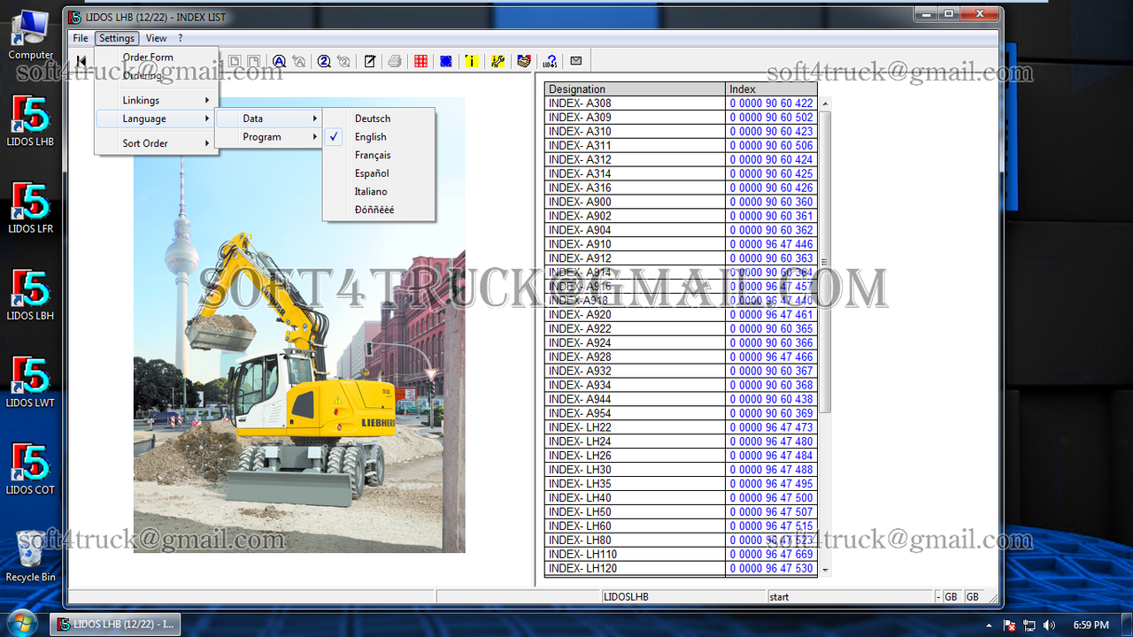Select the LIDOS COT desktop shortcut
The width and height of the screenshot is (1133, 637).
[x=31, y=470]
